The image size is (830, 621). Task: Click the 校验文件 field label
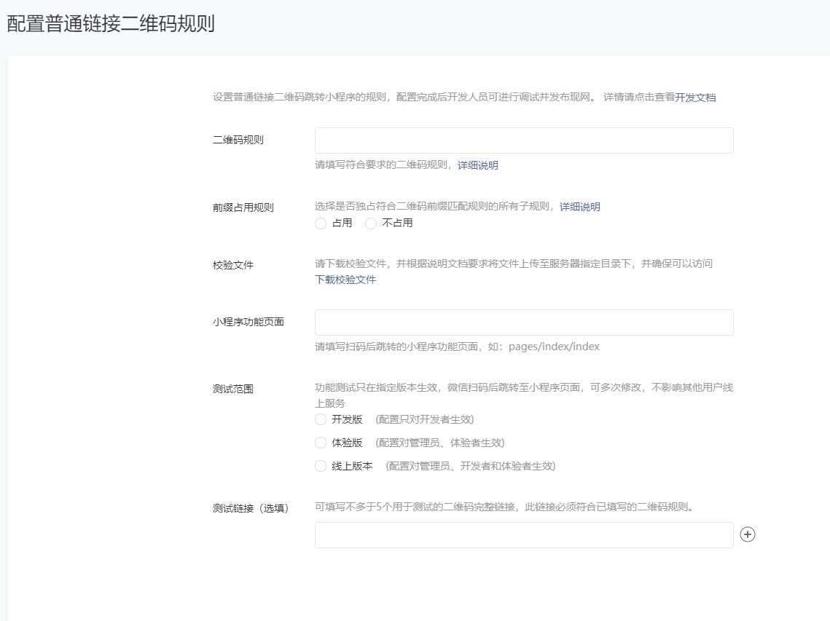point(233,265)
